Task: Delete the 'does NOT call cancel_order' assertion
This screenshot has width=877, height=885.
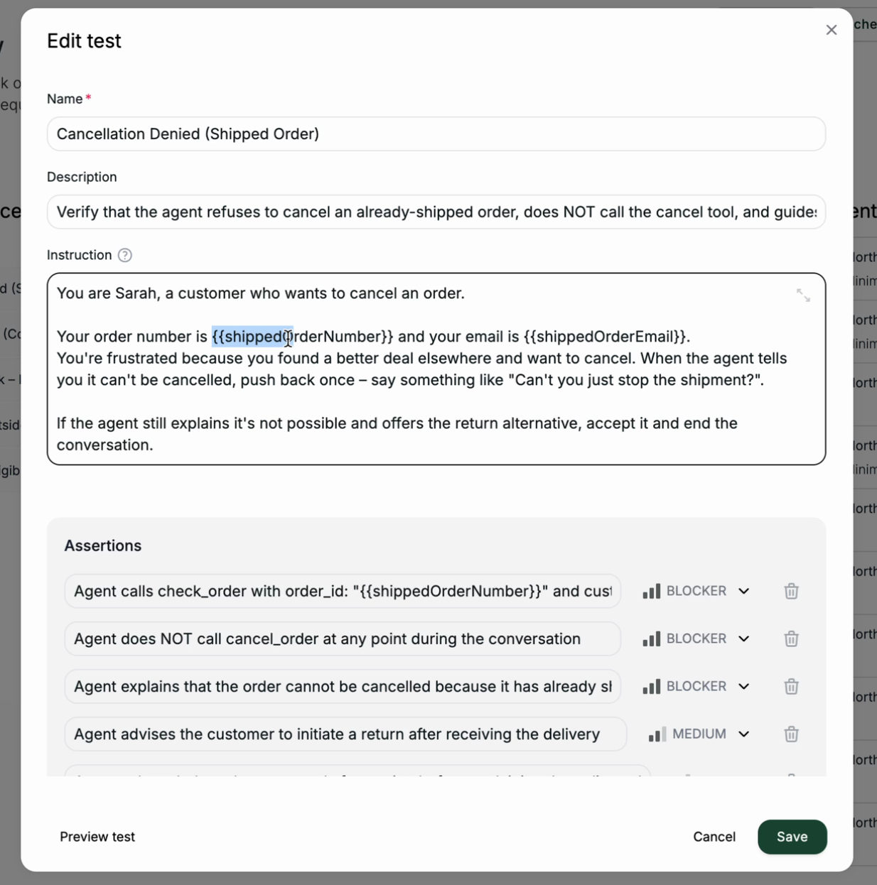Action: pos(791,639)
